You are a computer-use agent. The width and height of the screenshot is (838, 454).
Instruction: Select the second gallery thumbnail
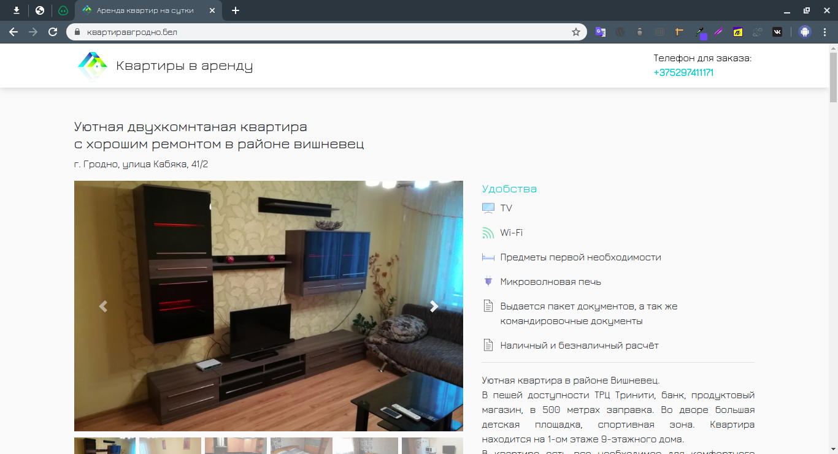coord(170,445)
